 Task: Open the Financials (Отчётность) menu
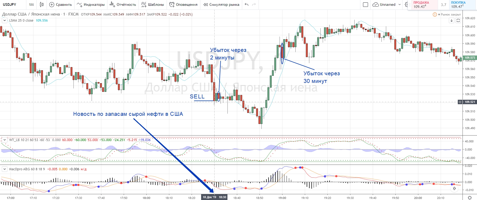tap(123, 4)
